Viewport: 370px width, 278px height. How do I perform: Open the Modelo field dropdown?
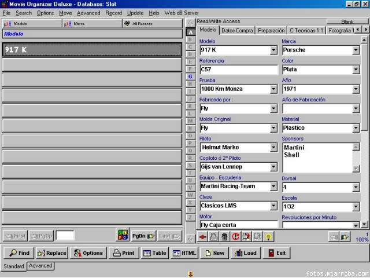[x=273, y=50]
